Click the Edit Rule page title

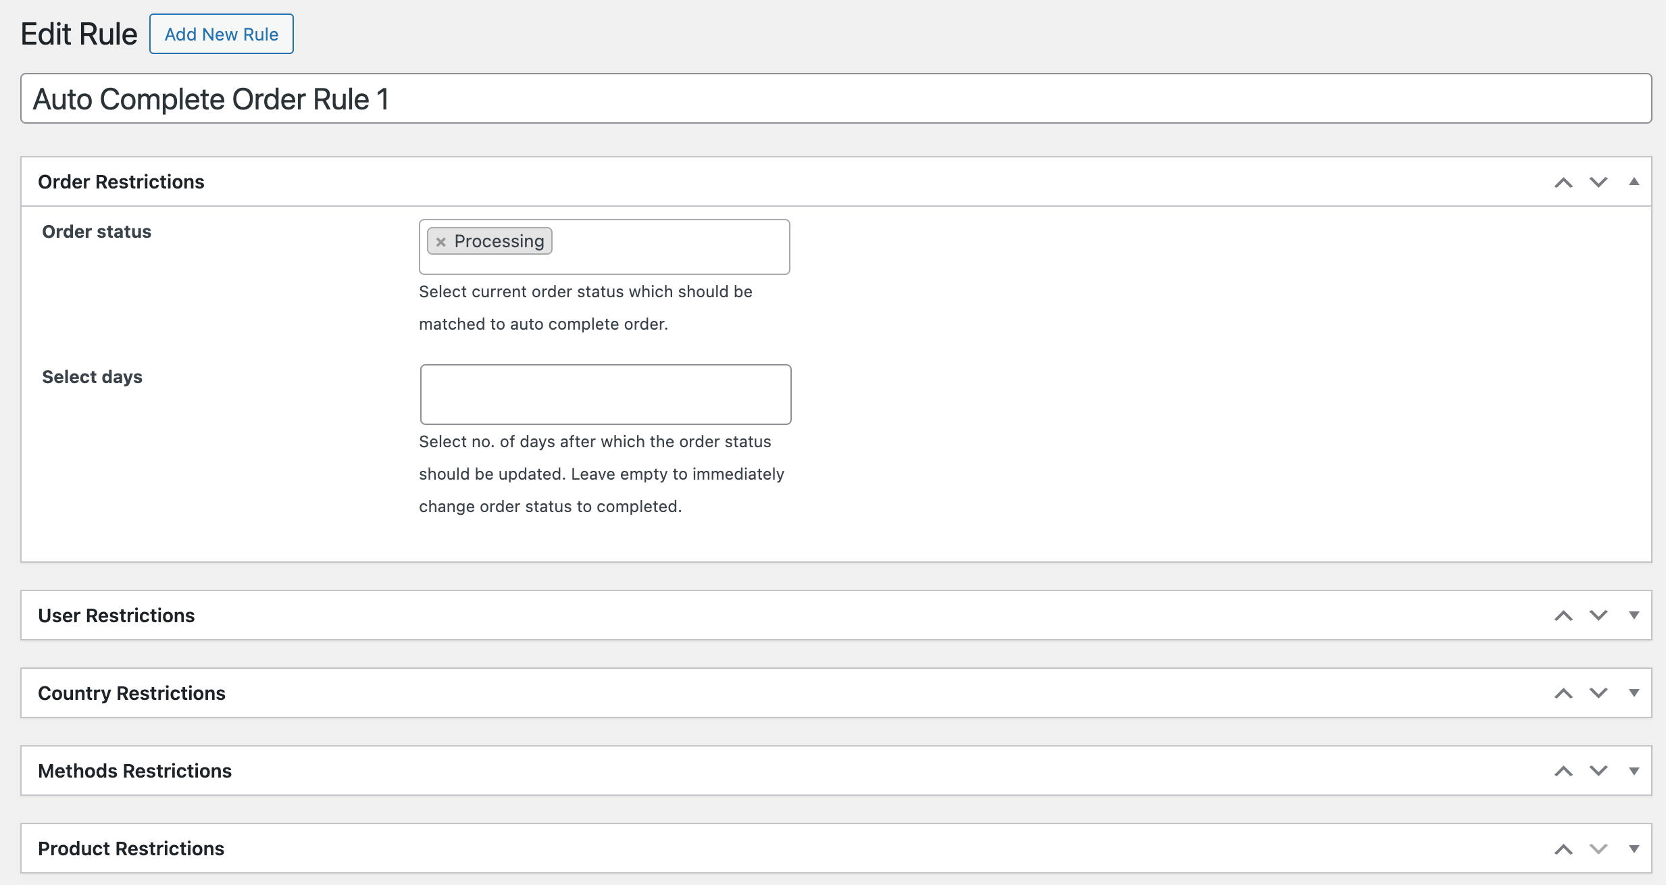click(78, 32)
